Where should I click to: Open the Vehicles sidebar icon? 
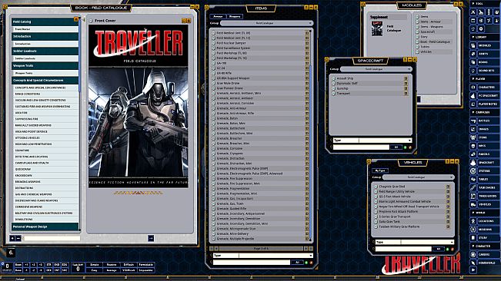coord(473,204)
